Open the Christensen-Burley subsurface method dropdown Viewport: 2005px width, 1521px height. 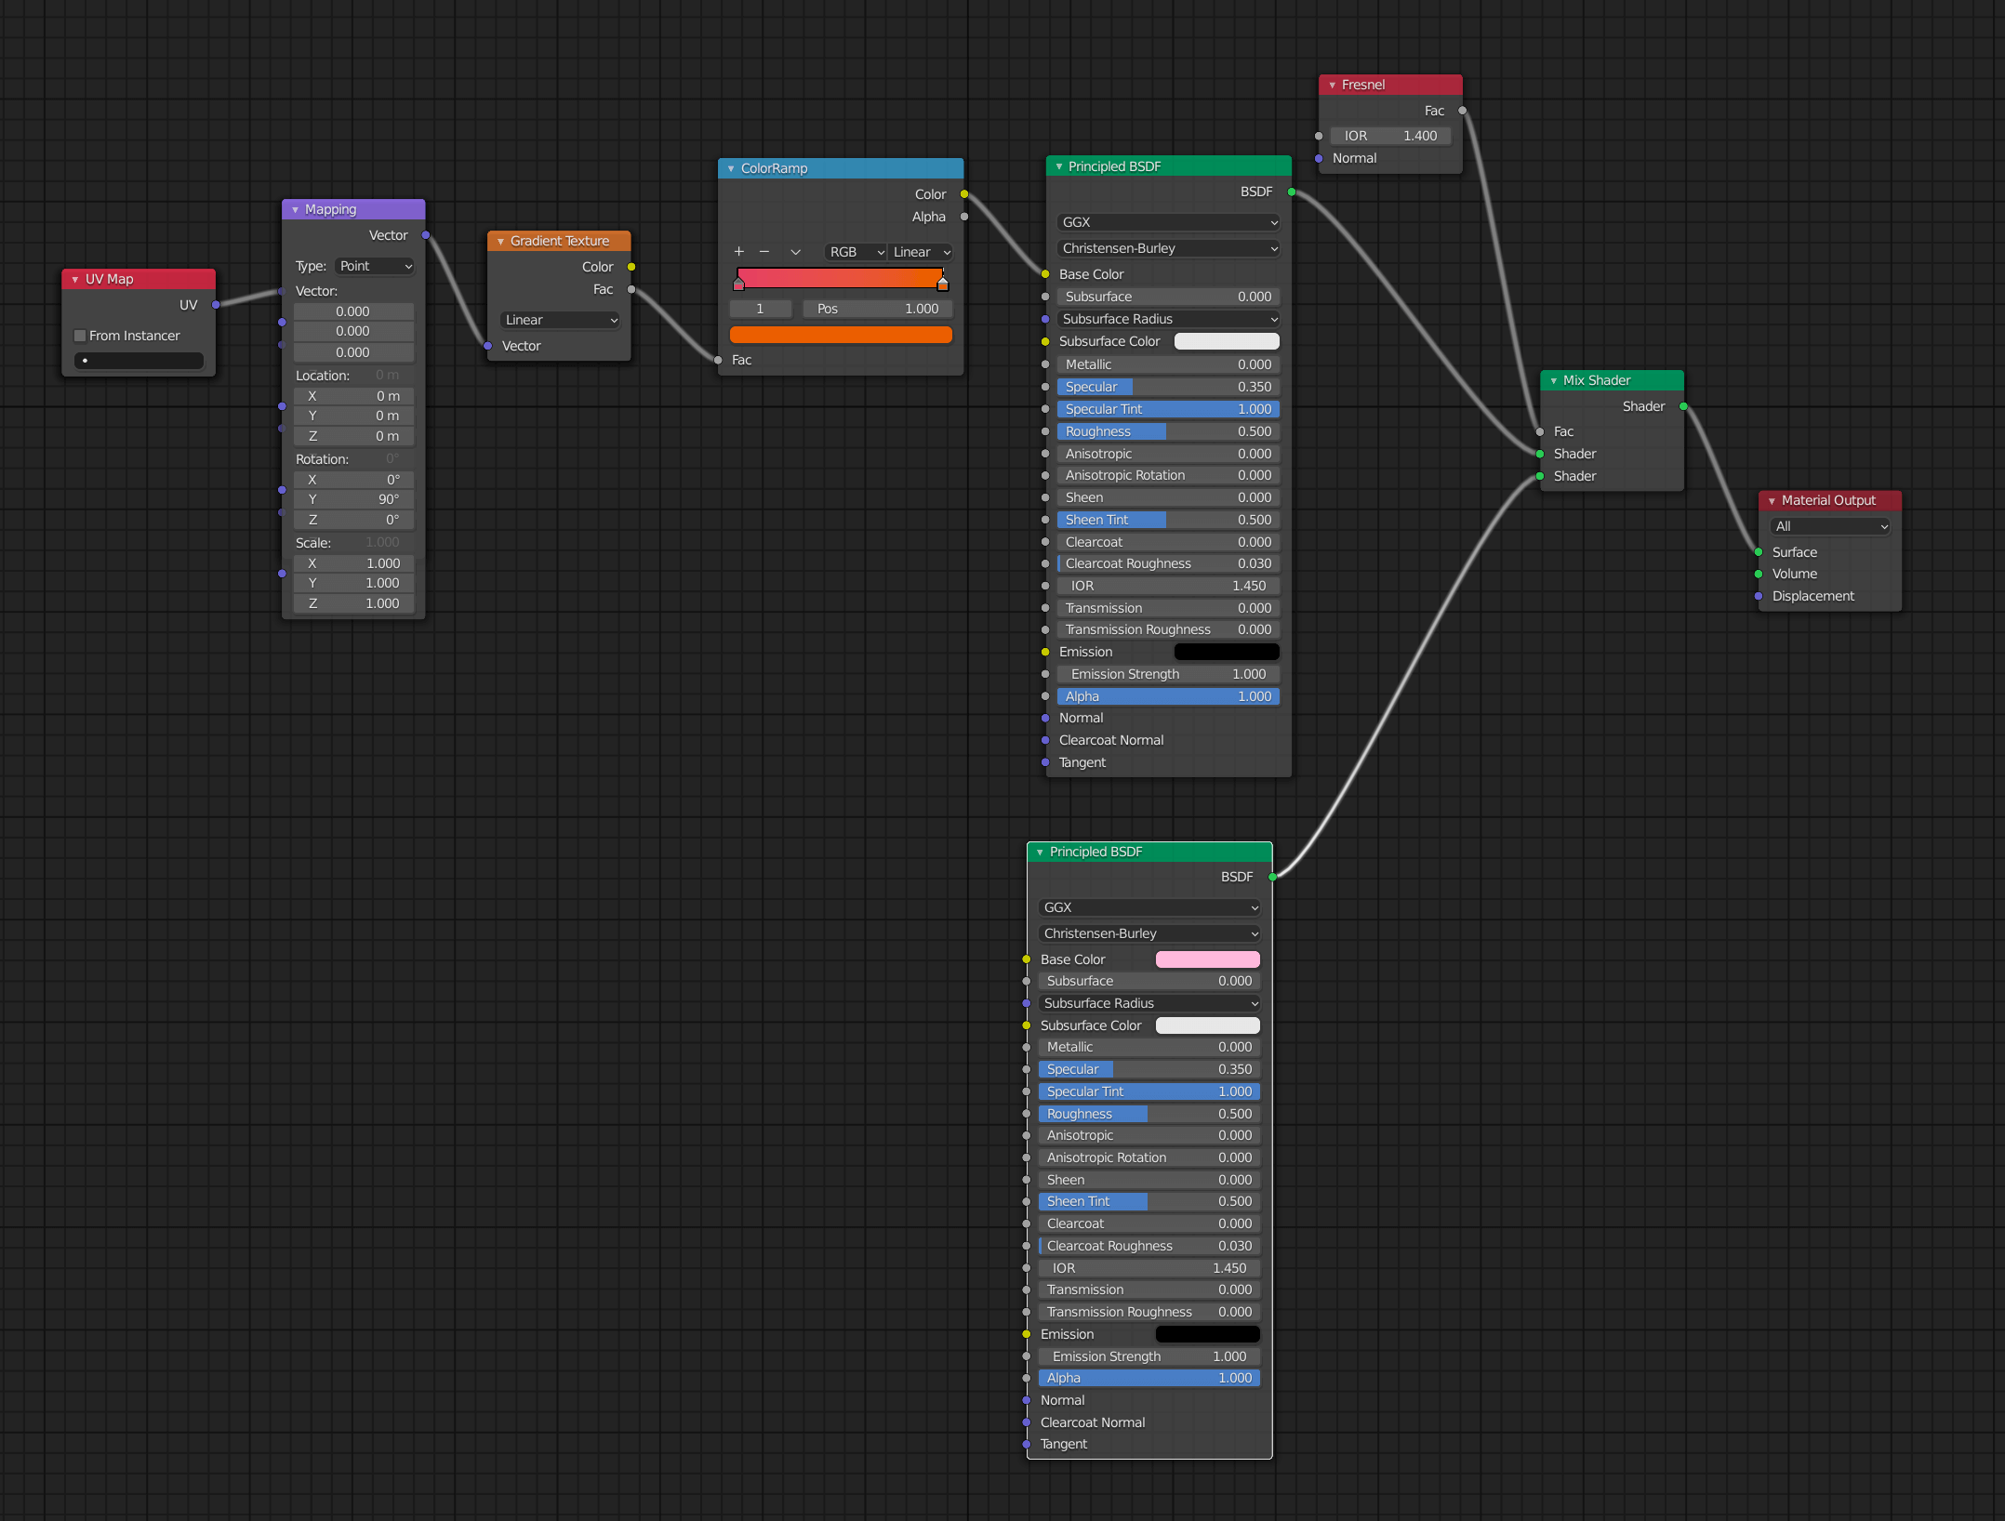1167,248
